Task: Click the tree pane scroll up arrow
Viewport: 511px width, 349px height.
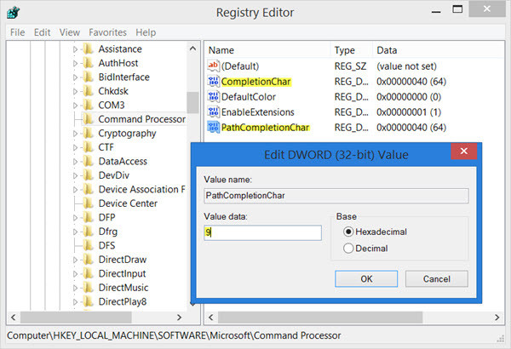Action: tap(192, 49)
